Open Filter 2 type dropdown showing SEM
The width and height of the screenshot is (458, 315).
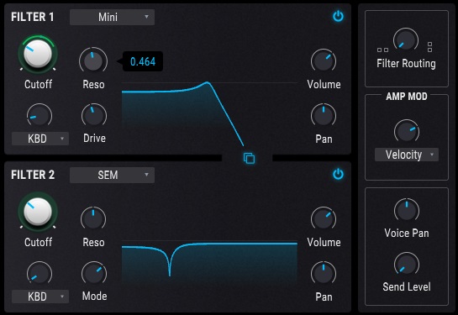pos(112,175)
